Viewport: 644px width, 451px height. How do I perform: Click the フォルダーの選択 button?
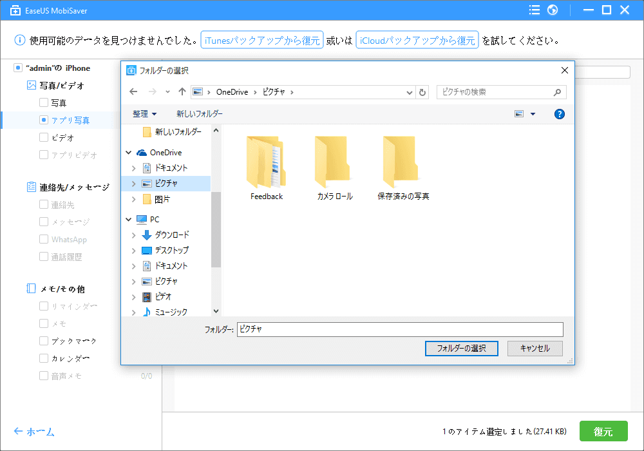click(461, 349)
